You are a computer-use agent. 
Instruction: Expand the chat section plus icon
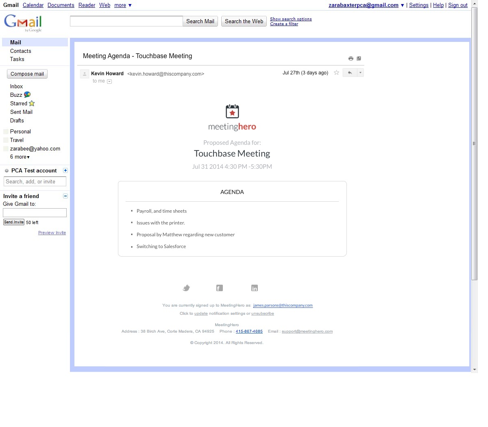(x=65, y=170)
